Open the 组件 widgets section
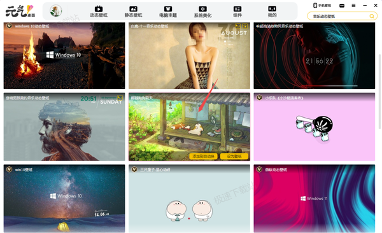Viewport: 382px width, 233px height. [237, 11]
